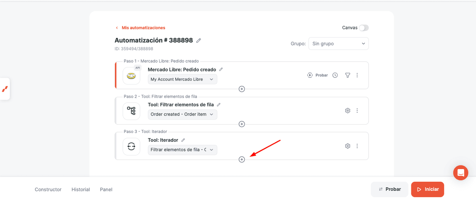Open the clock history icon in step 1

pyautogui.click(x=335, y=75)
